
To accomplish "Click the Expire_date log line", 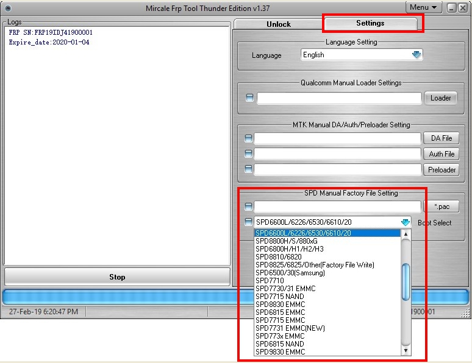I will pos(49,42).
